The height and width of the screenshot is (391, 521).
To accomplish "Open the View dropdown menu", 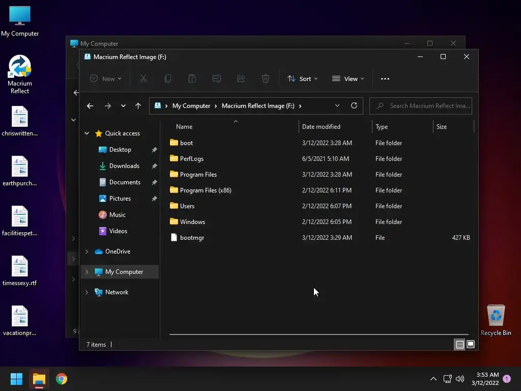I will (x=348, y=79).
